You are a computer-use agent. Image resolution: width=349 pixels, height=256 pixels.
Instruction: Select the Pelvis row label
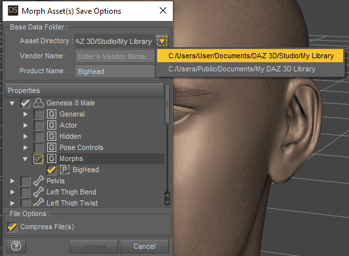(x=56, y=181)
